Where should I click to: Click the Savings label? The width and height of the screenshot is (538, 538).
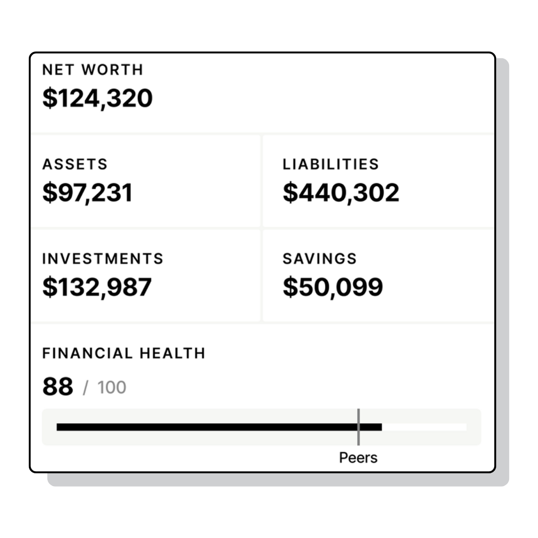pyautogui.click(x=320, y=259)
